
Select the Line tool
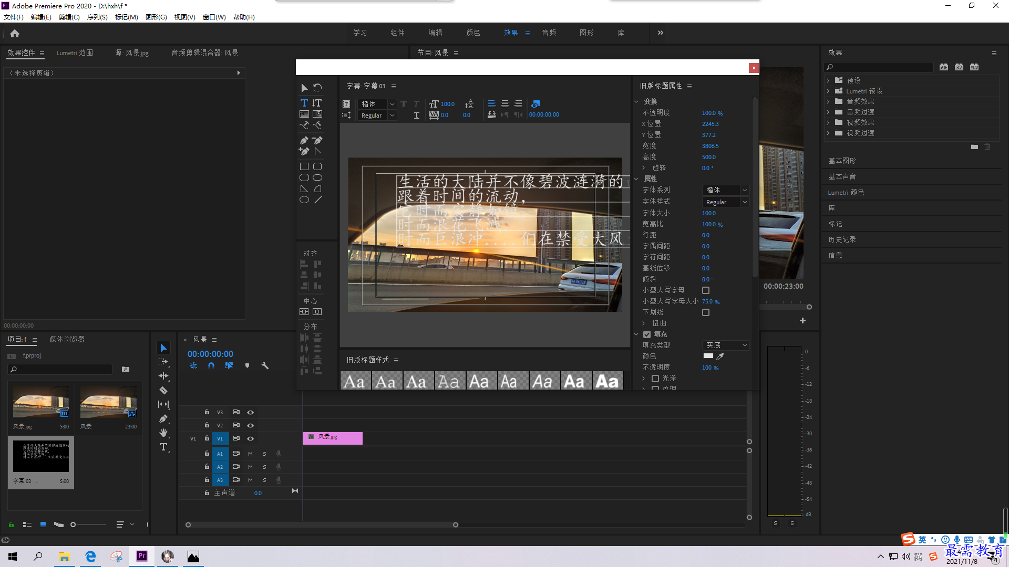317,199
